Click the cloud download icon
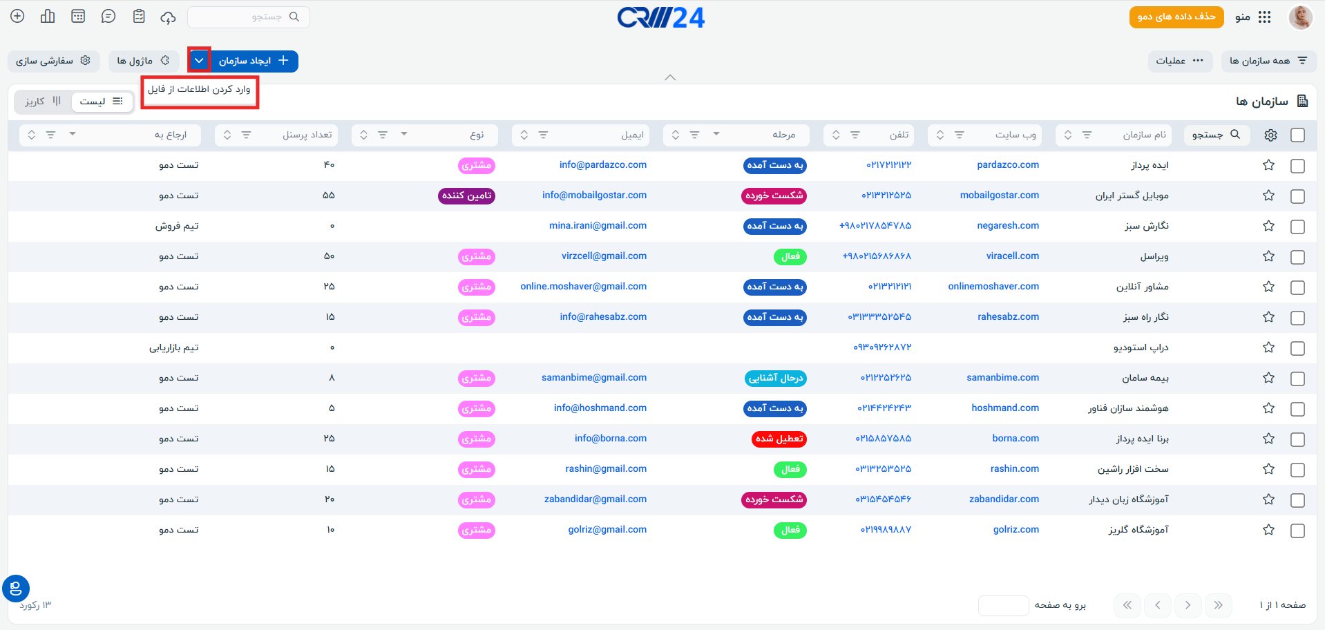 click(x=168, y=17)
